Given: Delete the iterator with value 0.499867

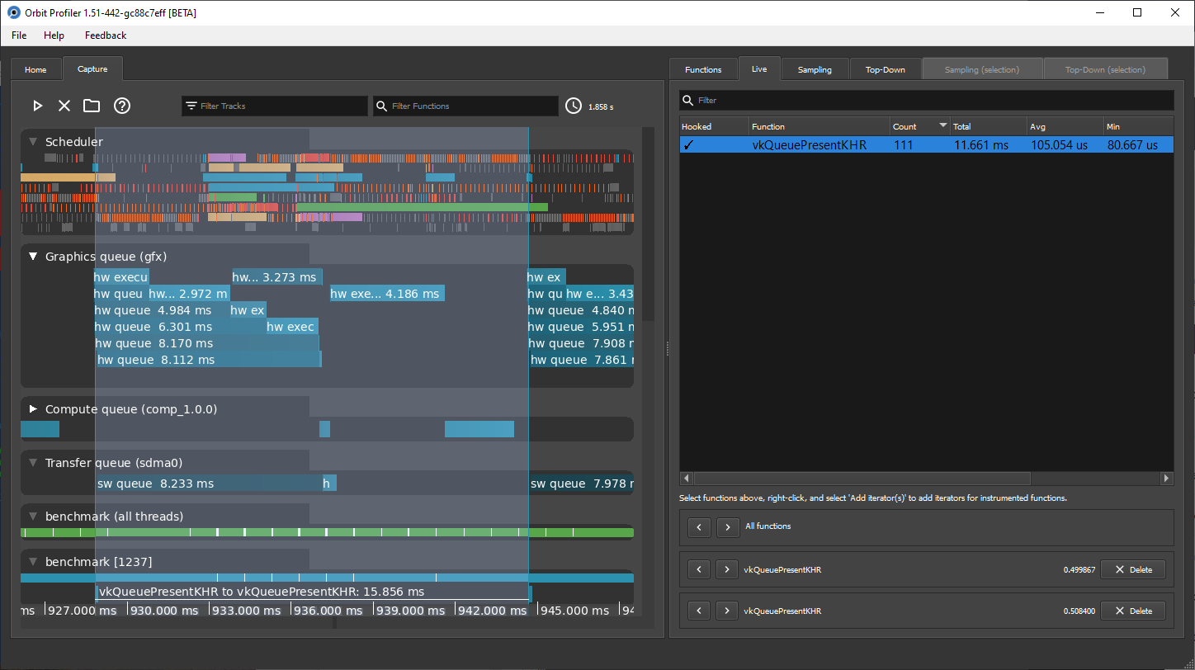Looking at the screenshot, I should pos(1133,569).
